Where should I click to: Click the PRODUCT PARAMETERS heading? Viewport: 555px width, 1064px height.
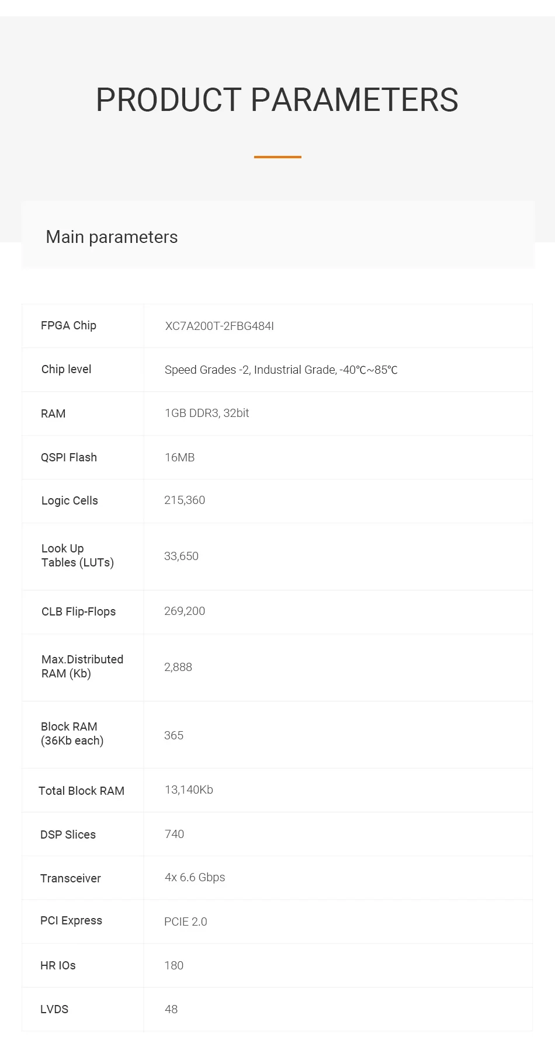[x=277, y=100]
